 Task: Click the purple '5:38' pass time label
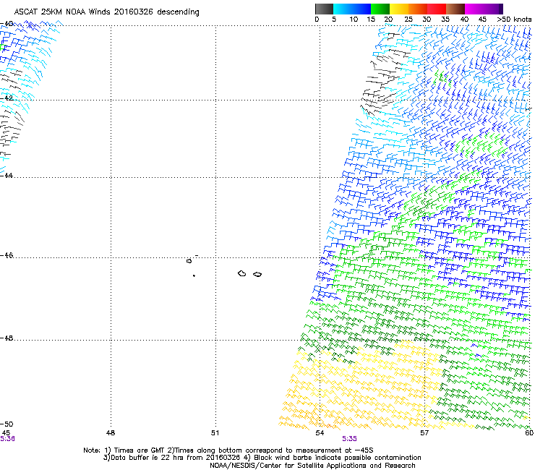pos(7,439)
